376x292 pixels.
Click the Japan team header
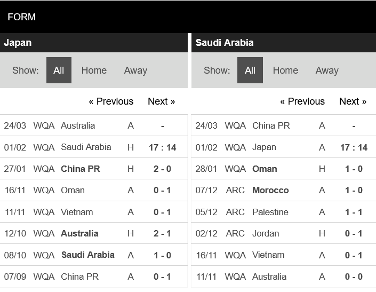[x=18, y=43]
